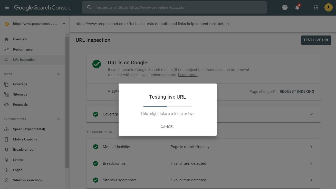
Task: Click 'Page is mobile friendly' text
Action: tap(190, 147)
